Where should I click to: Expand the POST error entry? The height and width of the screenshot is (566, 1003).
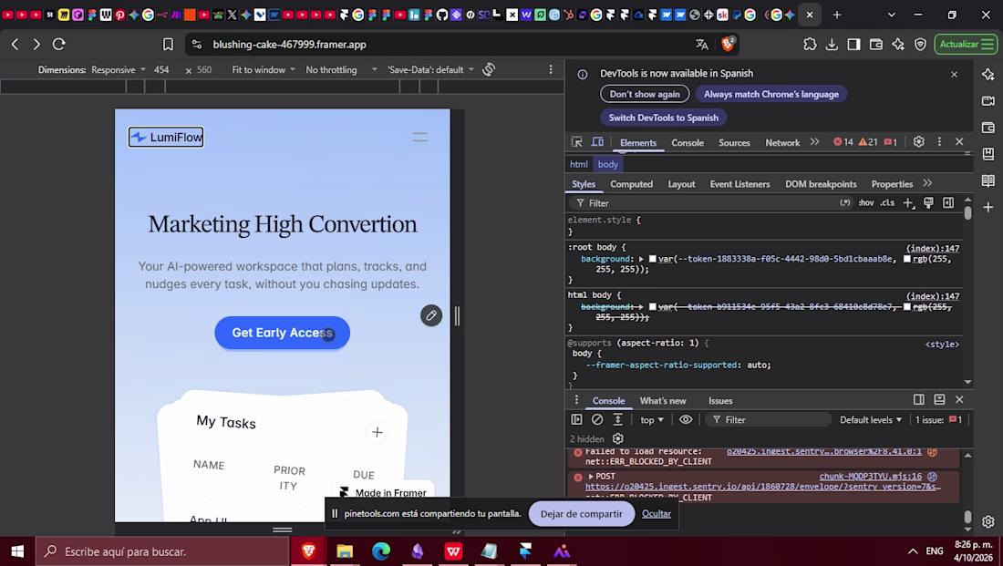point(591,477)
